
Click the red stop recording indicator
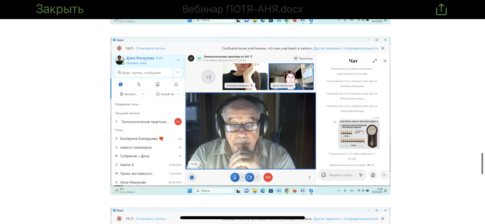click(119, 48)
